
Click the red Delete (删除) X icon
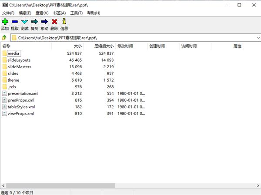(54, 22)
